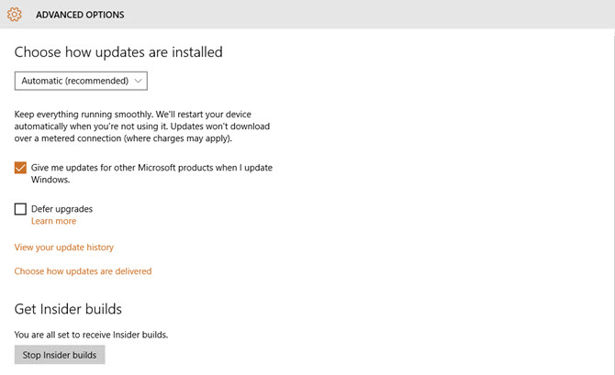Image resolution: width=615 pixels, height=375 pixels.
Task: Open the Automatic (recommended) dropdown
Action: coord(81,81)
